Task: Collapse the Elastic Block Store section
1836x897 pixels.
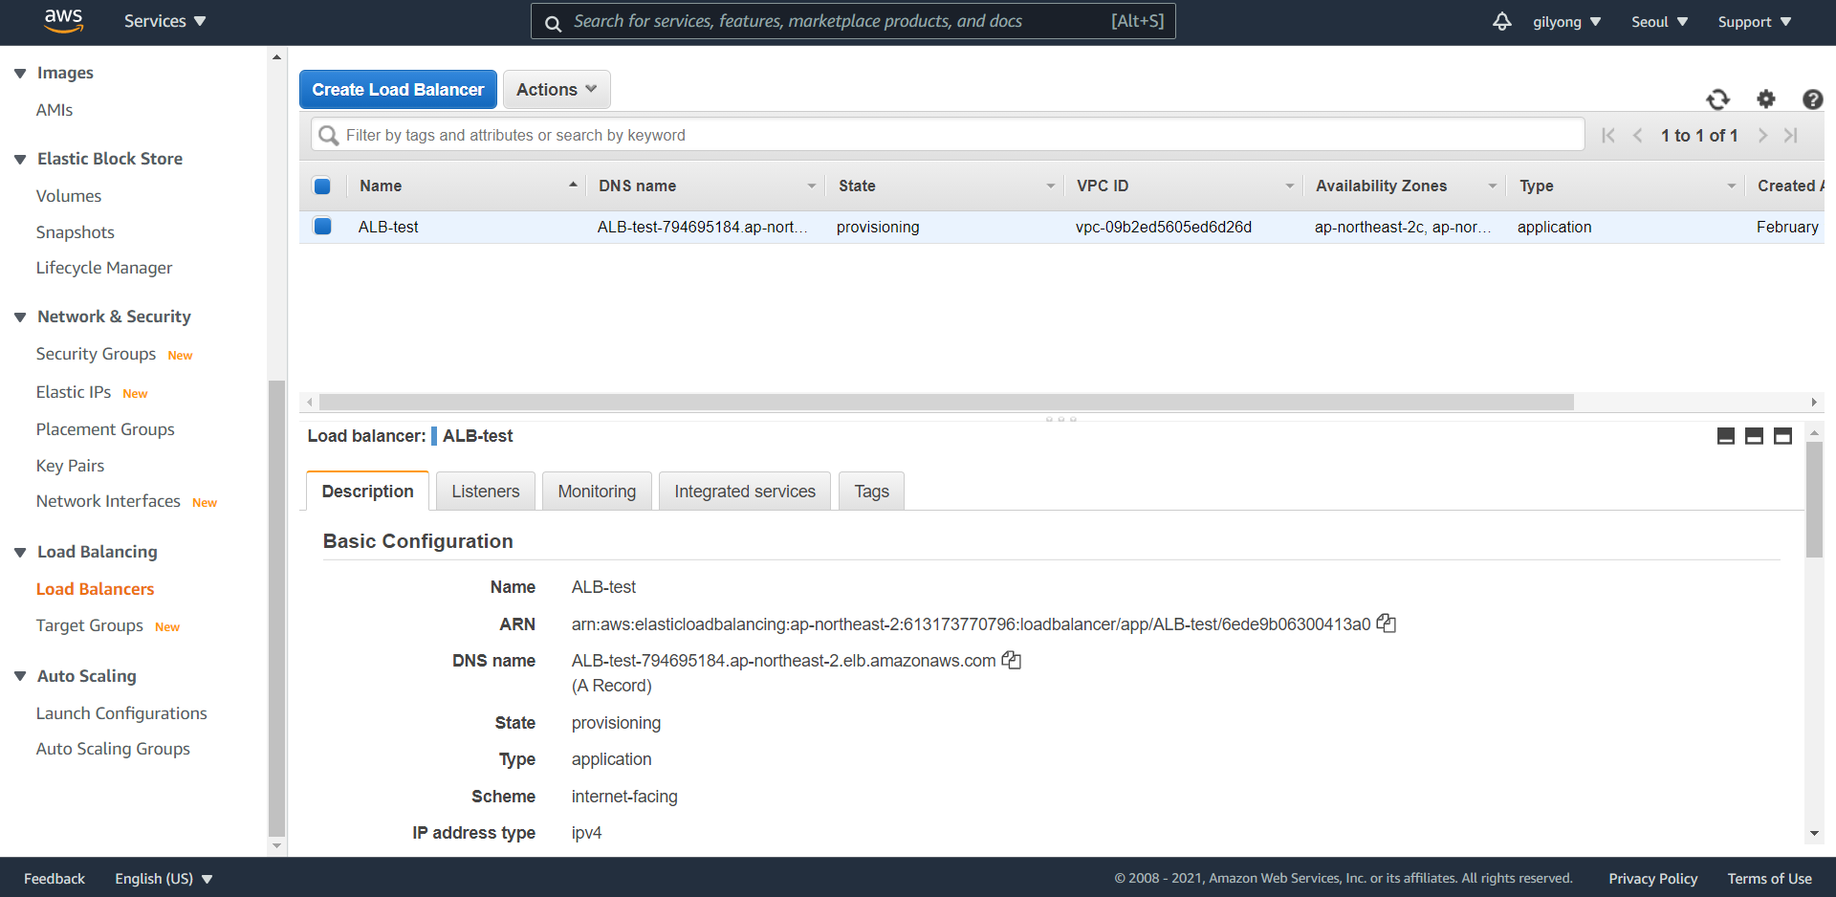Action: click(x=20, y=160)
